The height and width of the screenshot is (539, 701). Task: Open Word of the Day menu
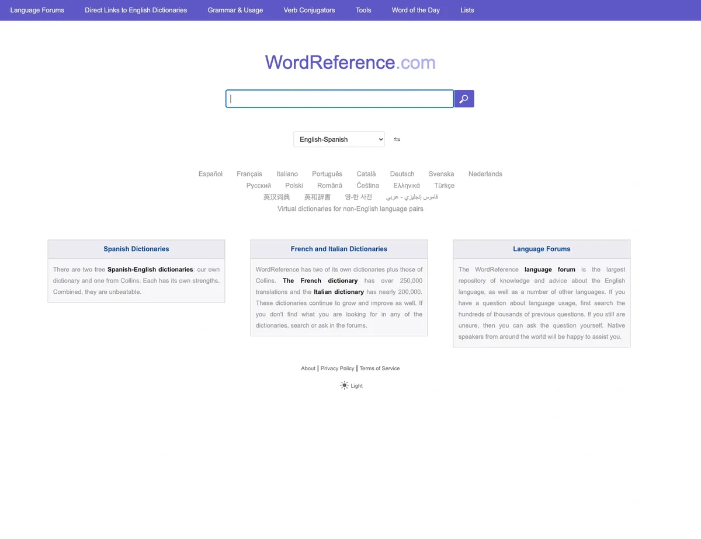[x=416, y=10]
